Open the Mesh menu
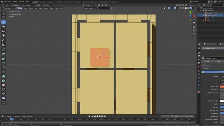Screen dimensions: 224x126 pyautogui.click(x=41, y=8)
